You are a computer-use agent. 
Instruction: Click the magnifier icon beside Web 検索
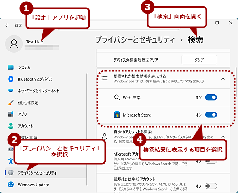coord(117,97)
